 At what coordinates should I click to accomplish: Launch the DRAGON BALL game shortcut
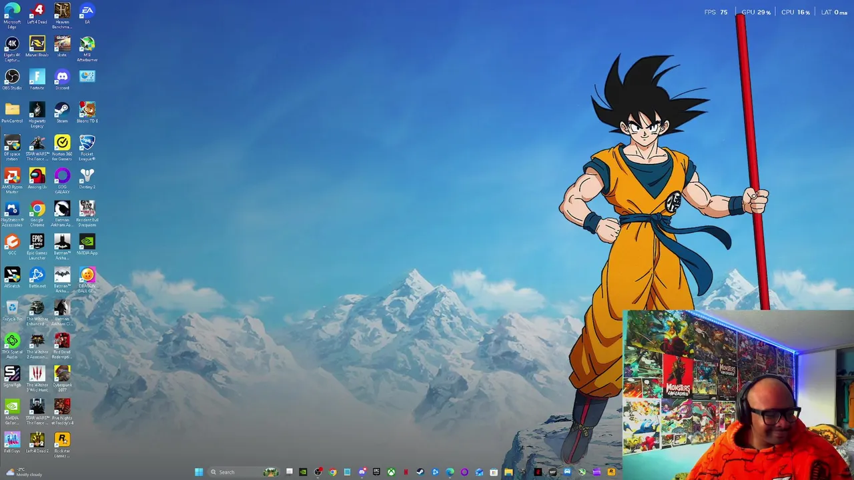87,280
